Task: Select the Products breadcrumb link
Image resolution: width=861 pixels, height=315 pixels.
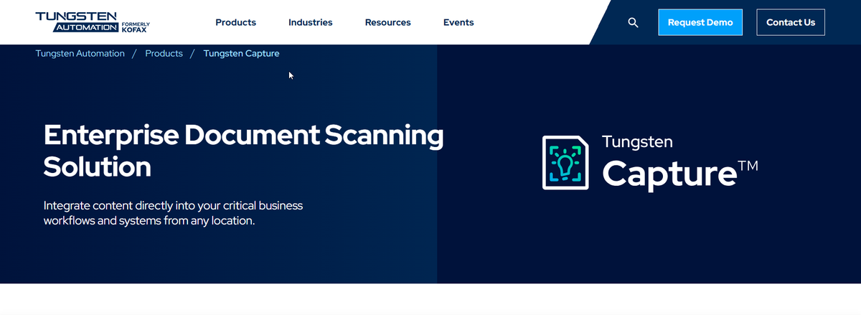Action: (x=164, y=54)
